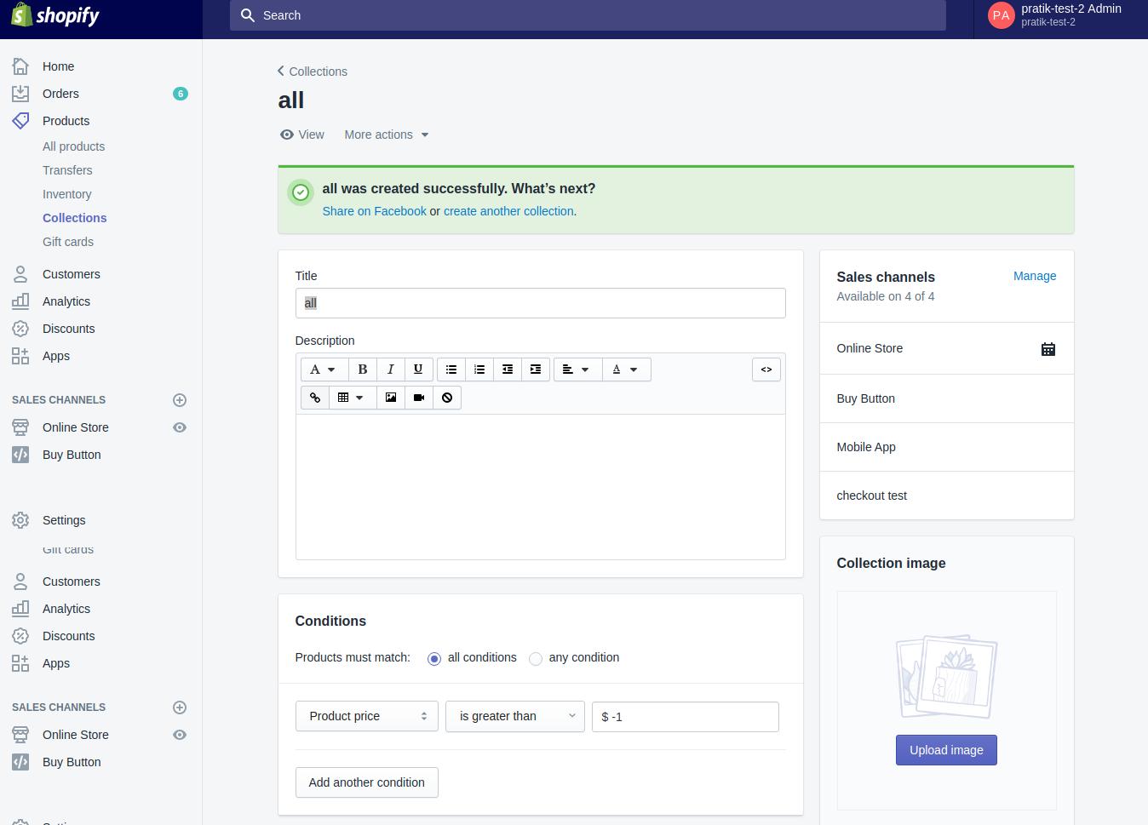Switch the editor to HTML view
Viewport: 1148px width, 825px height.
point(766,370)
